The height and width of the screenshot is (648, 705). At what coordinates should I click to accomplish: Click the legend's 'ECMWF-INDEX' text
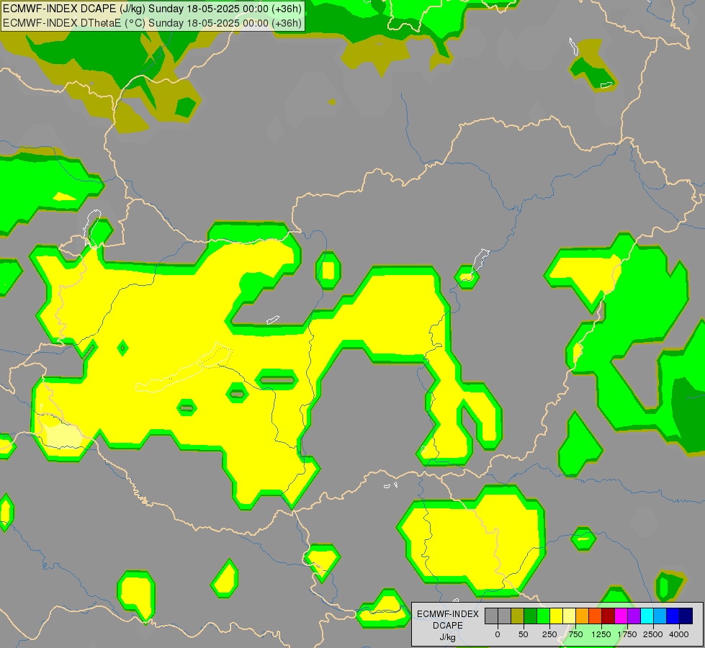(x=448, y=614)
